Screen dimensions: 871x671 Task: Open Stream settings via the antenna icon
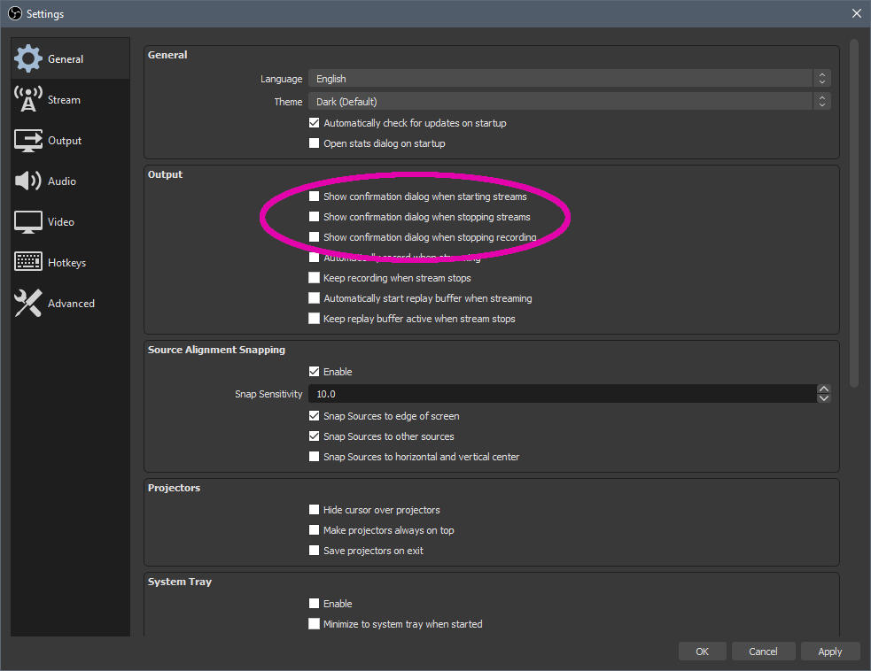[28, 99]
